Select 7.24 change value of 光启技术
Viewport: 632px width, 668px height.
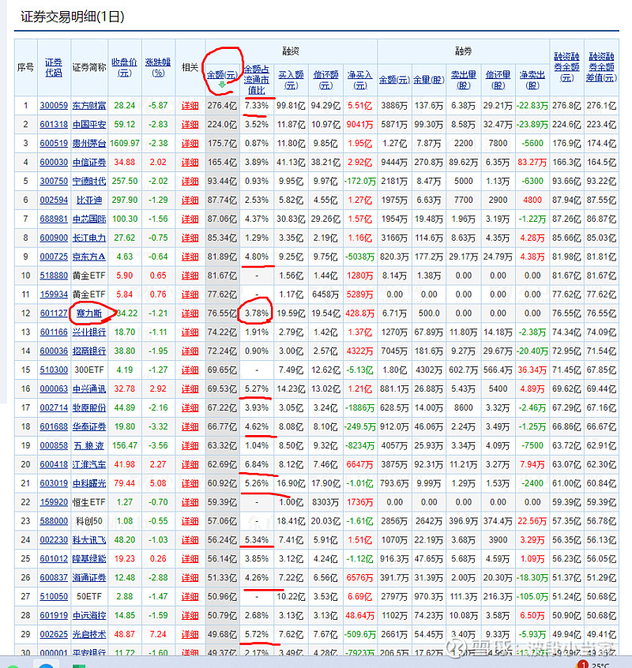pyautogui.click(x=158, y=634)
